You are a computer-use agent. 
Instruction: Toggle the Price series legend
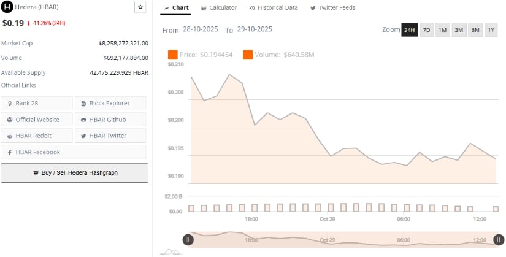click(x=173, y=55)
